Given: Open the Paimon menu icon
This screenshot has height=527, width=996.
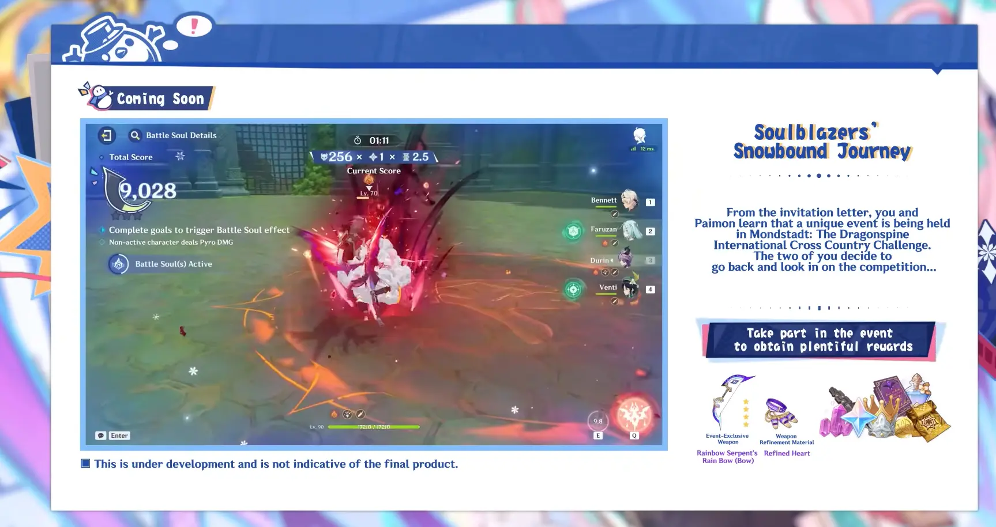Looking at the screenshot, I should coord(640,135).
